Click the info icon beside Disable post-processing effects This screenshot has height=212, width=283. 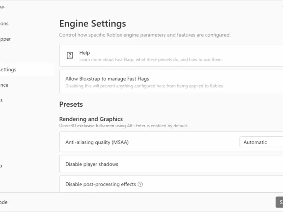[140, 184]
